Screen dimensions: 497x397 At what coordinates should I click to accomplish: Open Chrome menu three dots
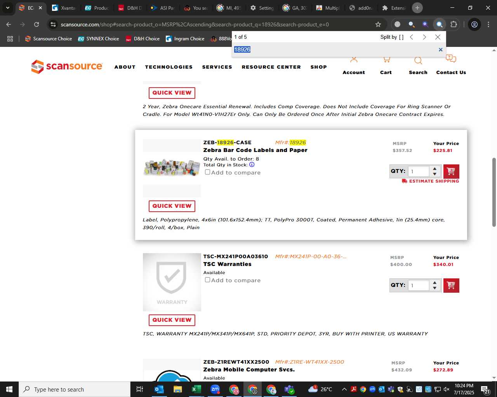488,24
